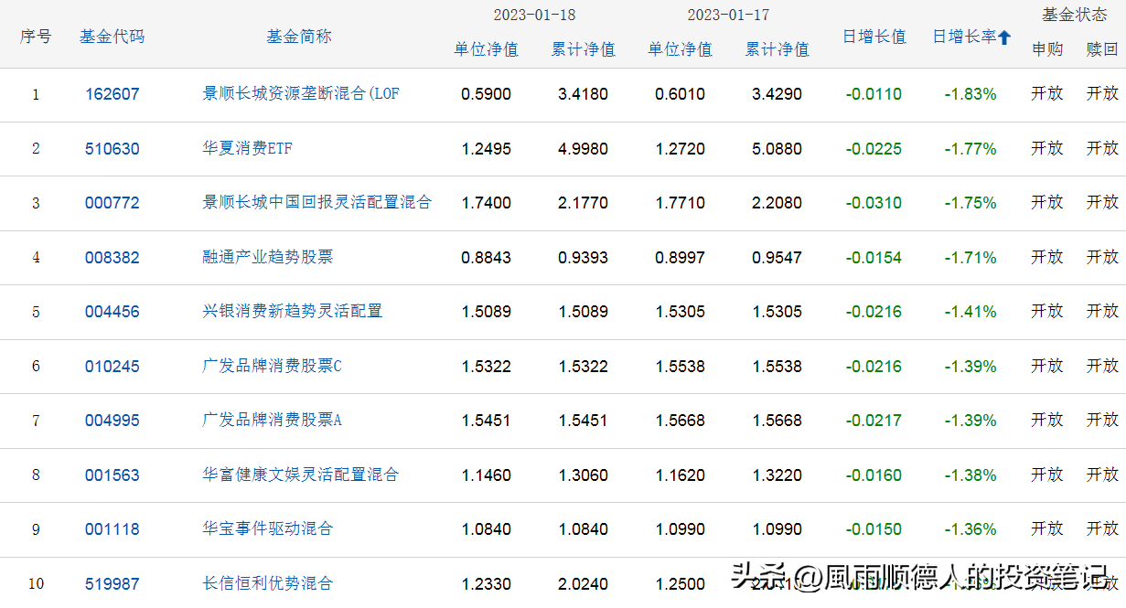Open the 广发品牌消费股票C fund link
The height and width of the screenshot is (608, 1126).
coord(272,366)
